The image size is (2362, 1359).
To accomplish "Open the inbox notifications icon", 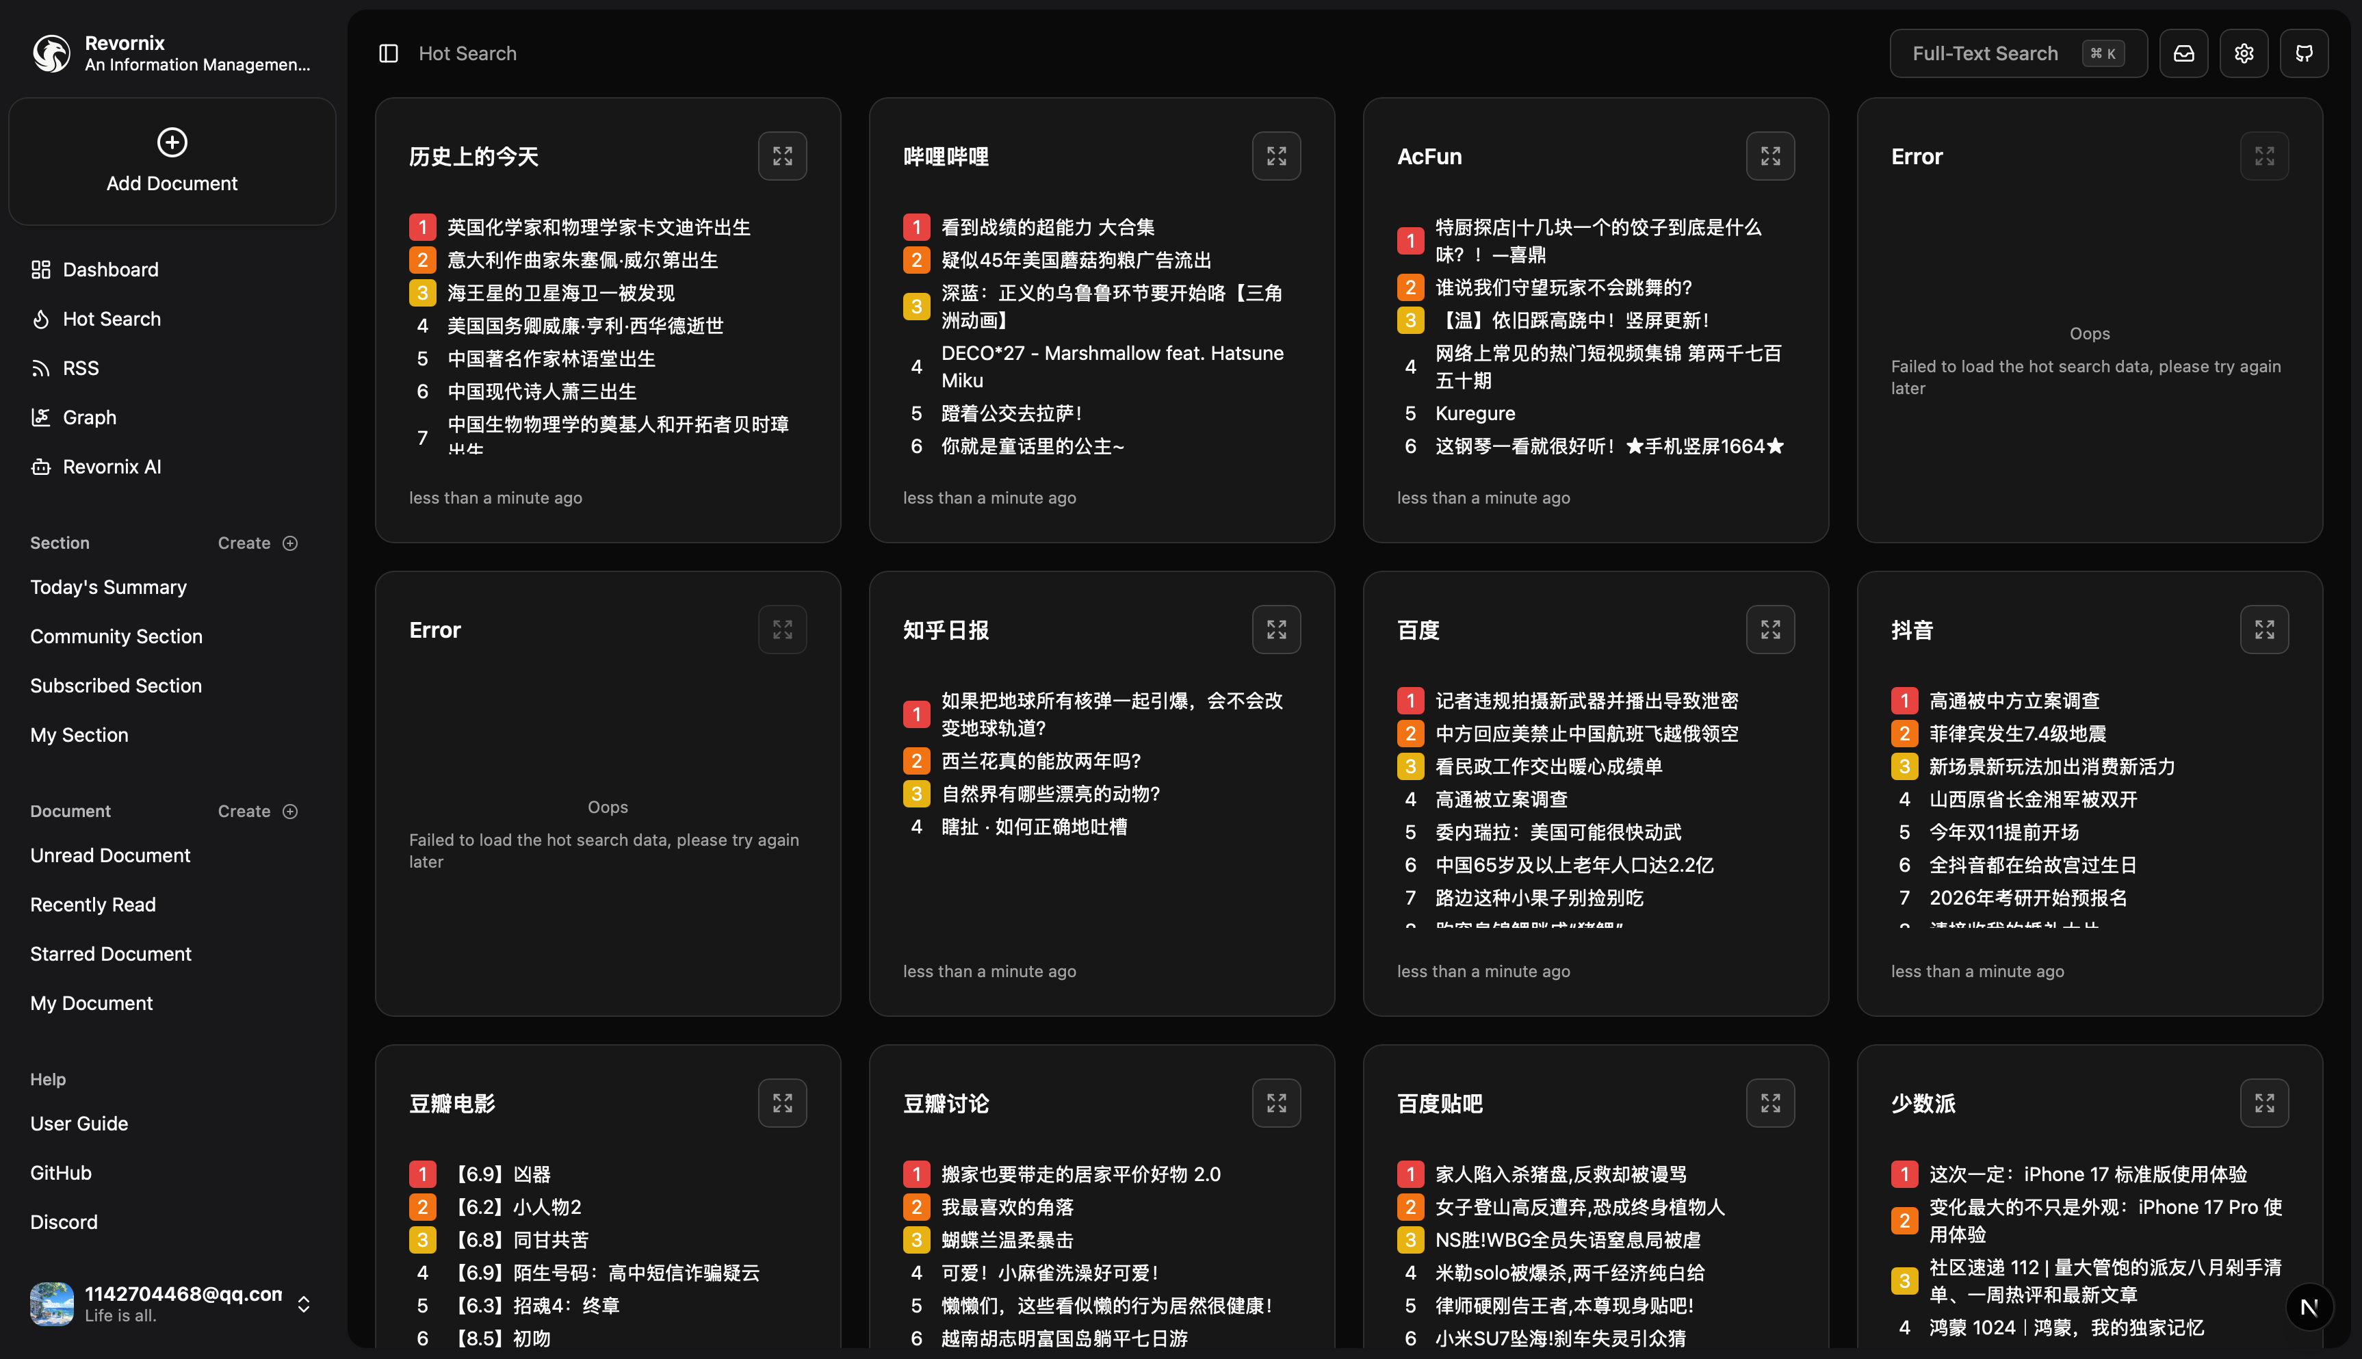I will [2183, 53].
